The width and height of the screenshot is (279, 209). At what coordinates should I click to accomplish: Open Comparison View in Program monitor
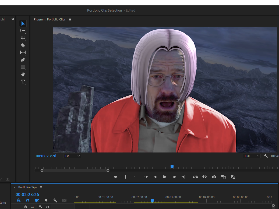pos(223,177)
